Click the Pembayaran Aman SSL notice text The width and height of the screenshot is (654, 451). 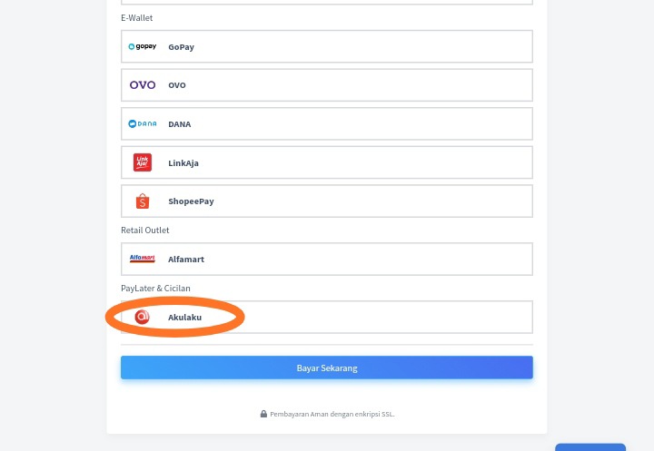pos(332,414)
